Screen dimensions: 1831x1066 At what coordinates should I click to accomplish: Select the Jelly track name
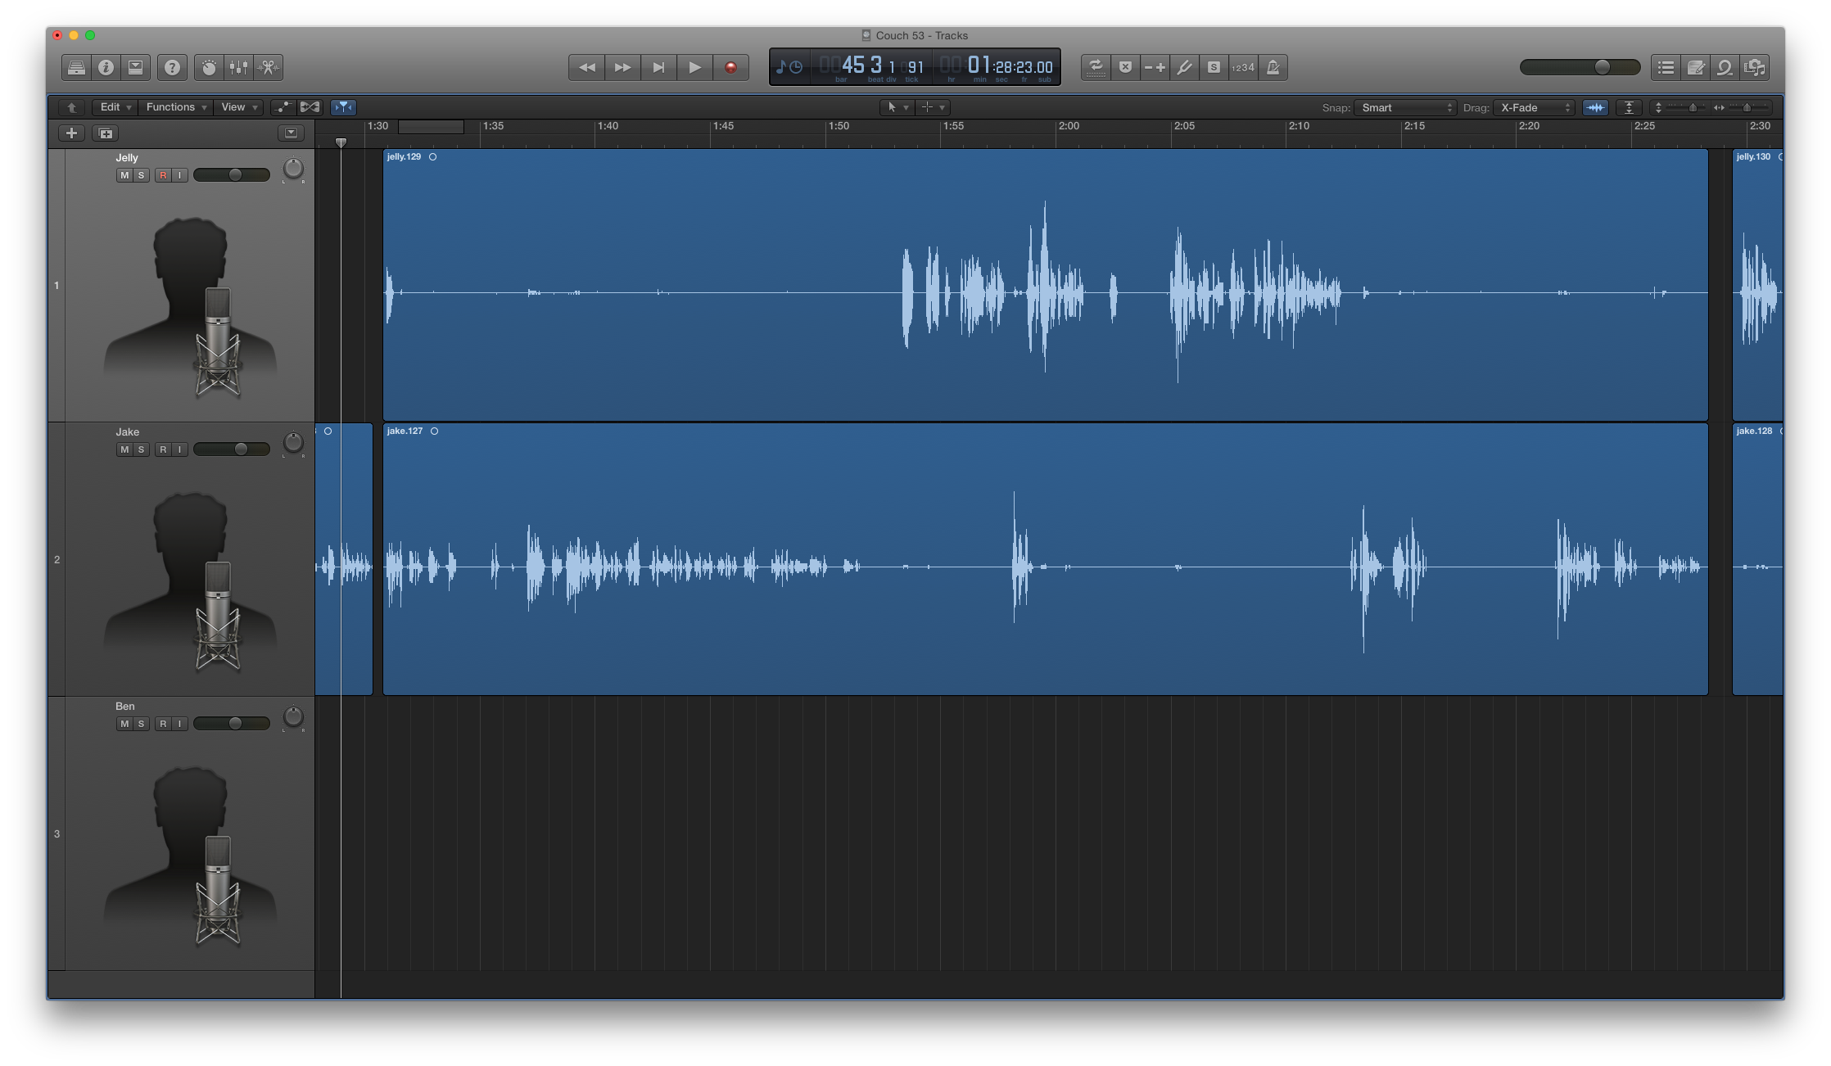(127, 157)
